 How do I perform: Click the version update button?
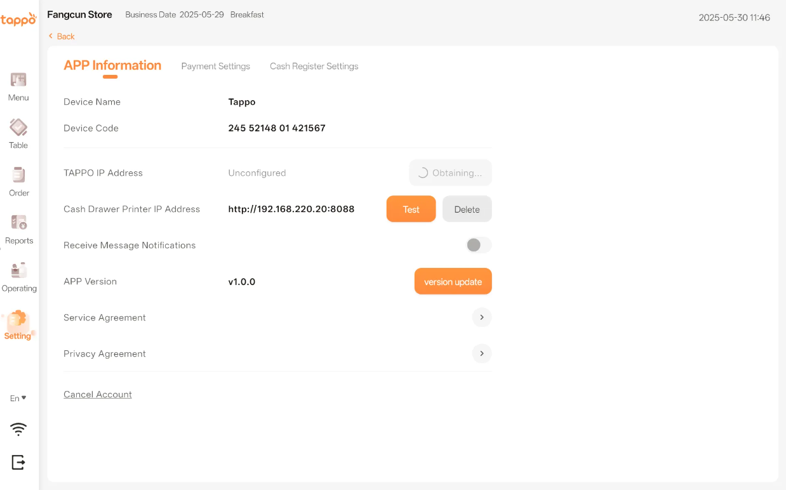tap(453, 282)
